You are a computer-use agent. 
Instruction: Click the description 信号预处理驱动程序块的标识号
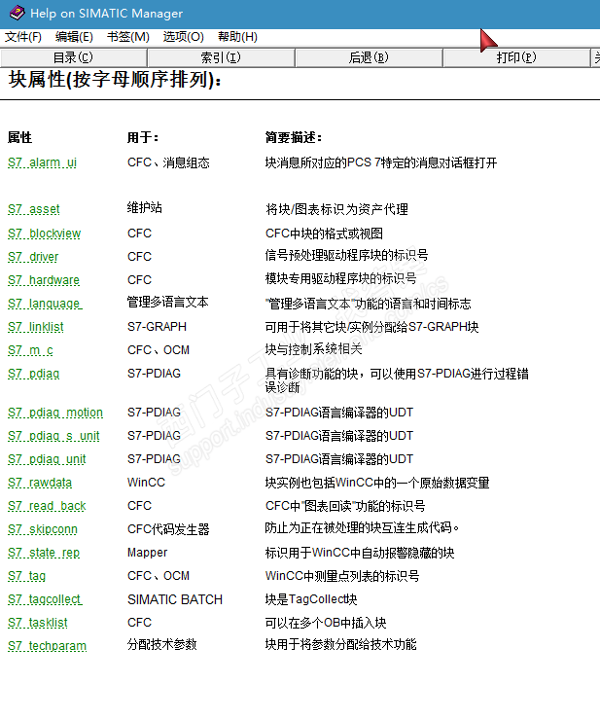pyautogui.click(x=346, y=255)
